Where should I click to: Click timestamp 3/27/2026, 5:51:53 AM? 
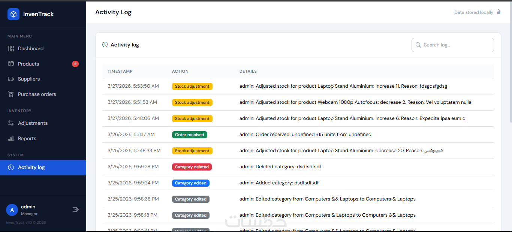(132, 102)
